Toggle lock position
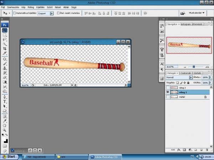The image size is (214, 160). pyautogui.click(x=185, y=82)
